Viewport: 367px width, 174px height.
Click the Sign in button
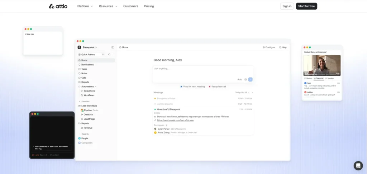pyautogui.click(x=287, y=6)
